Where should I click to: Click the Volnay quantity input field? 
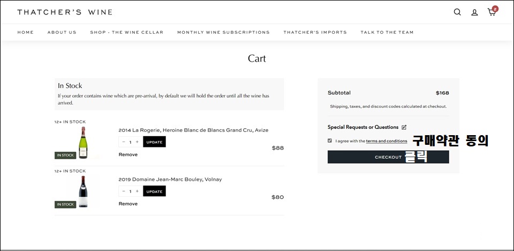[130, 191]
